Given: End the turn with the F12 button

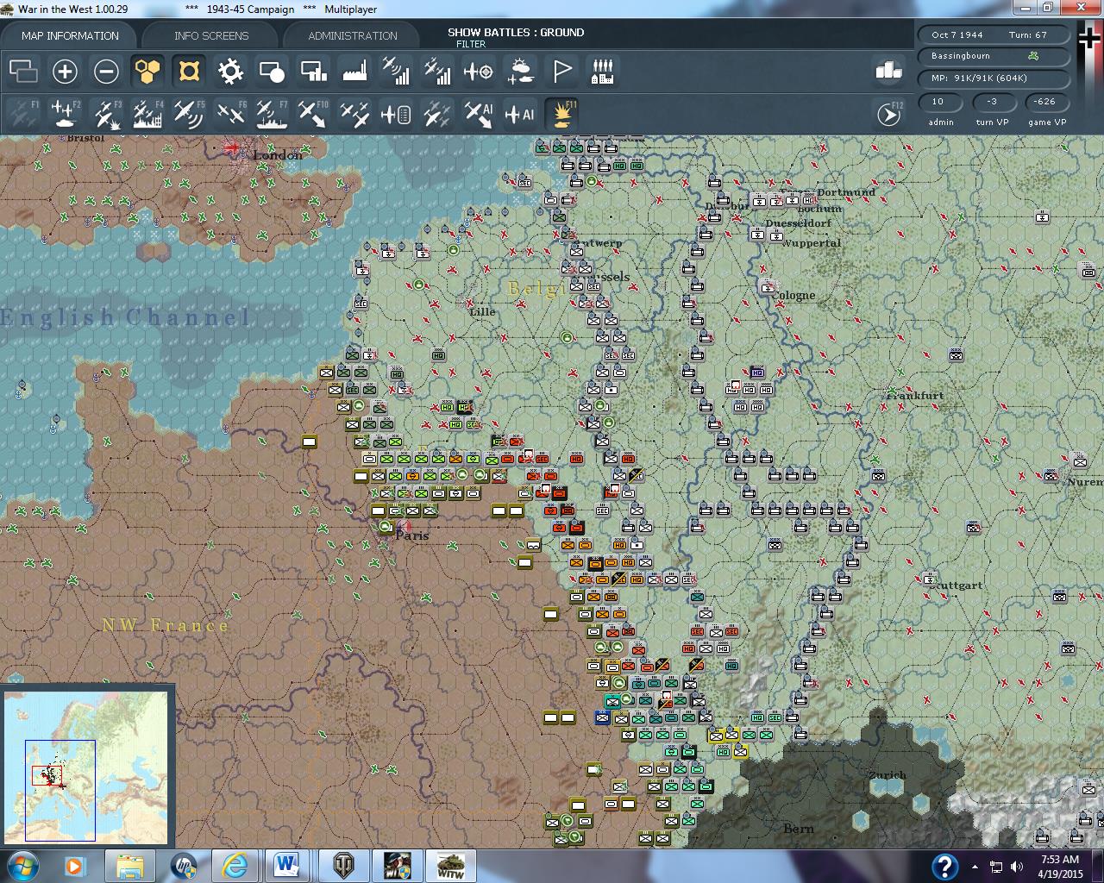Looking at the screenshot, I should (x=888, y=114).
